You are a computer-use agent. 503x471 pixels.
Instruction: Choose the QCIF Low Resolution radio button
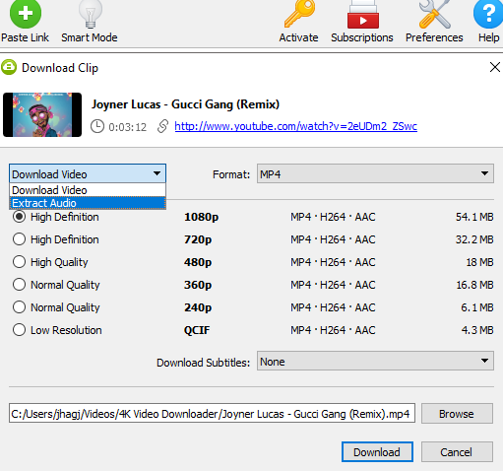tap(19, 330)
